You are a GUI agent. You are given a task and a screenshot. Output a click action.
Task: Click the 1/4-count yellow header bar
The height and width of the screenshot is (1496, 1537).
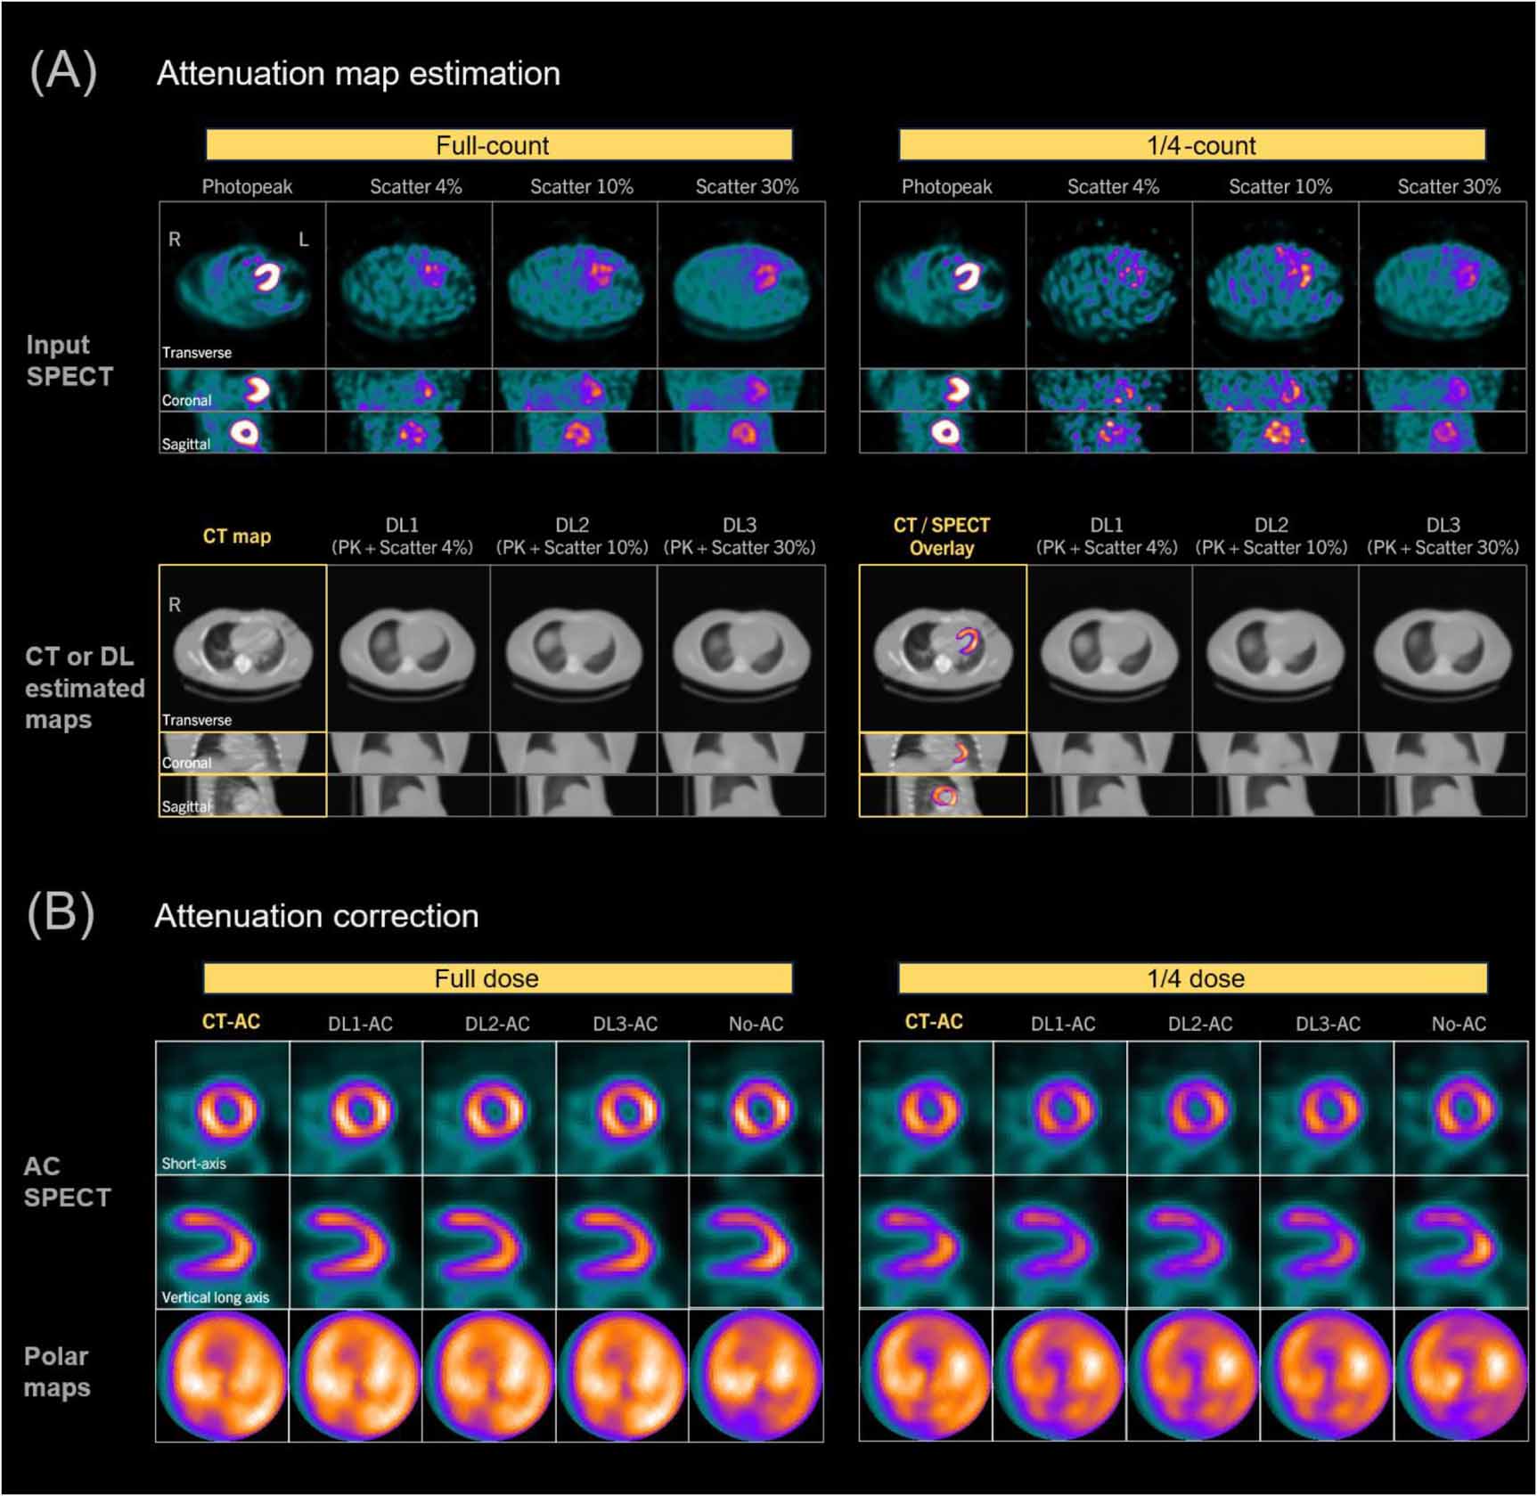pos(1192,144)
